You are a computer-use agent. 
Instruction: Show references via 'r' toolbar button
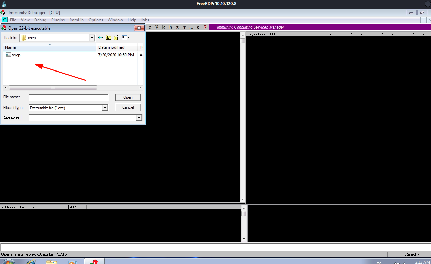click(184, 27)
